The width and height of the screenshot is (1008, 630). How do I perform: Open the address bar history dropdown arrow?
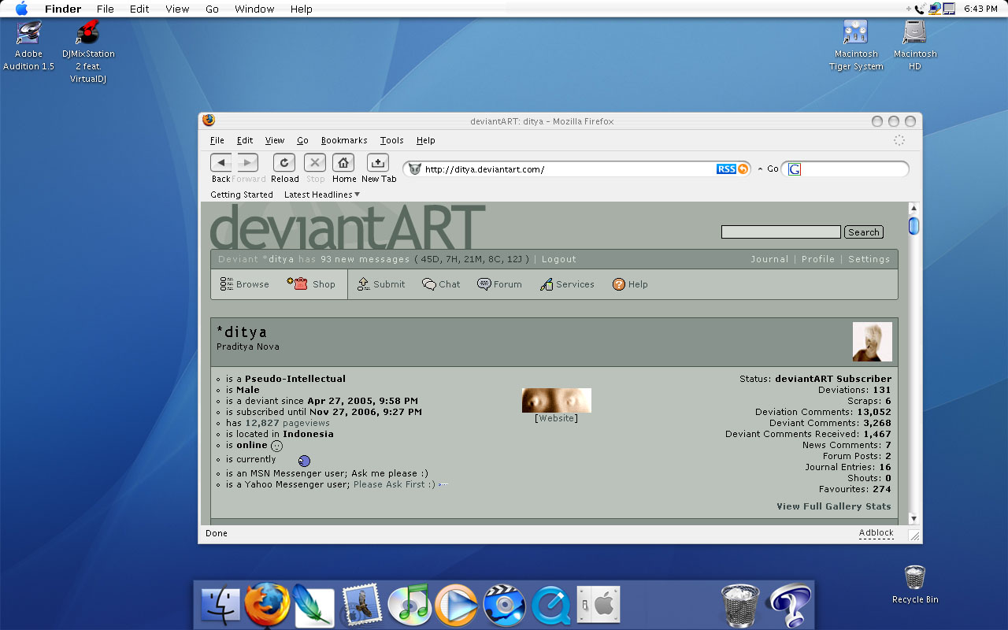[761, 169]
